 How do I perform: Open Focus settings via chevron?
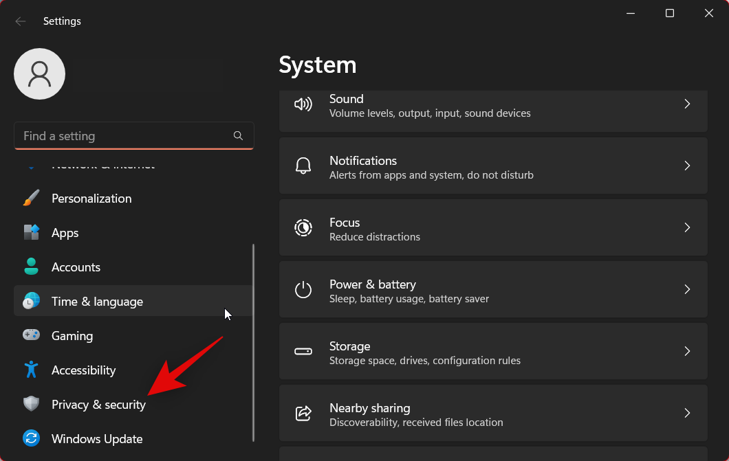point(686,227)
